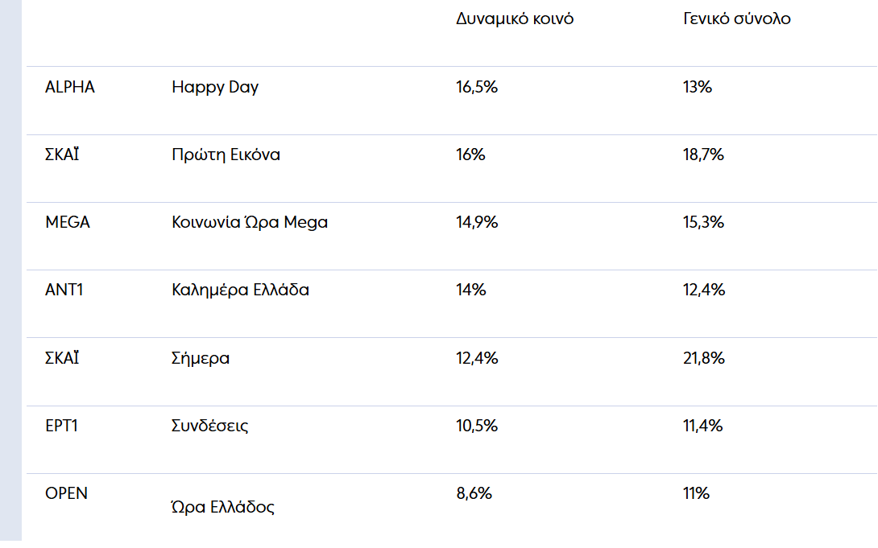Select the 16,5% value for Happy Day
This screenshot has width=878, height=548.
tap(477, 87)
